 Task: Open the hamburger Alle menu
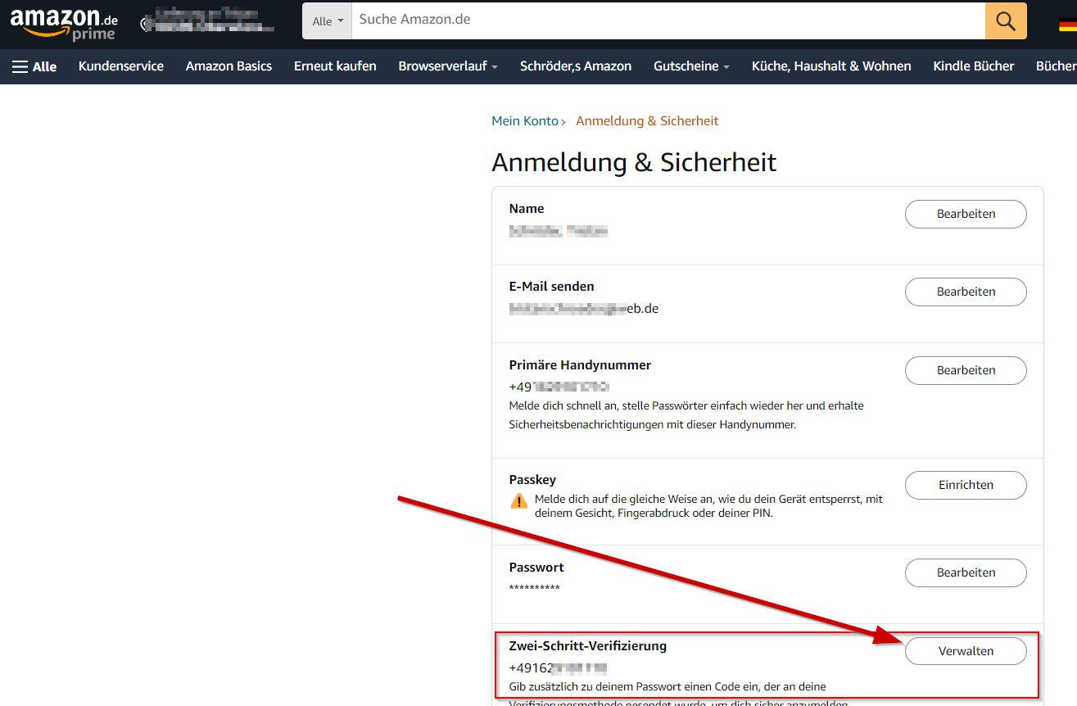34,66
